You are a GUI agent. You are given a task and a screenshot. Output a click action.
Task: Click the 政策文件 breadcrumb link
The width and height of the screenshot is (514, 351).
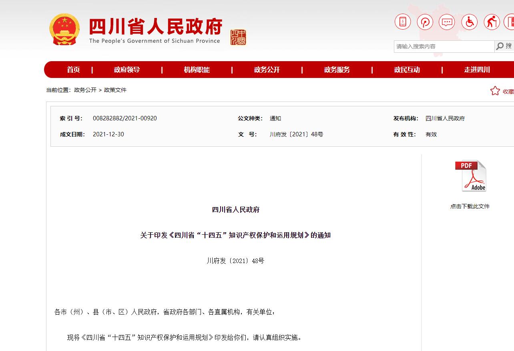[115, 90]
